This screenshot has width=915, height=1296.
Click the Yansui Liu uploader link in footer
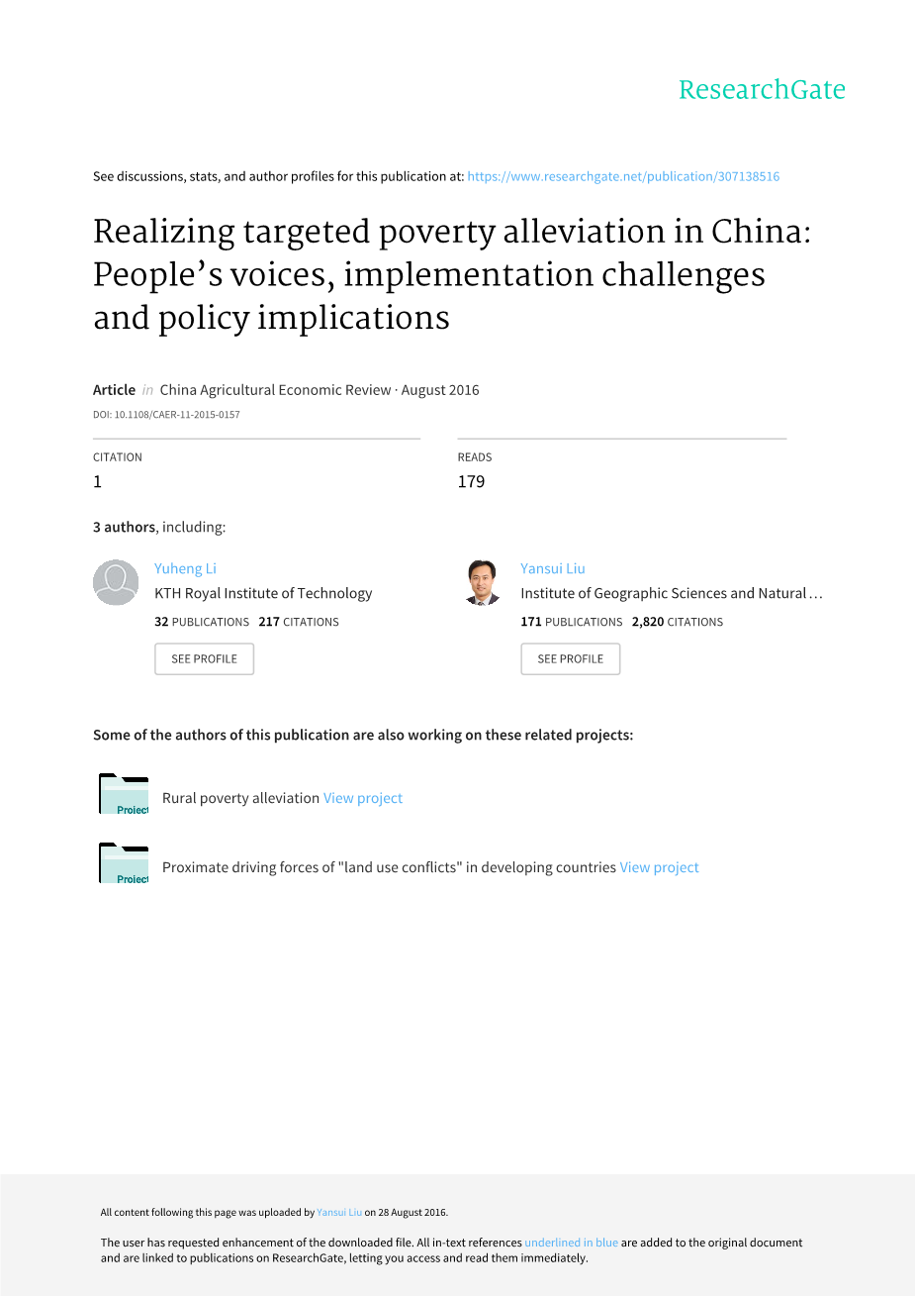coord(339,1212)
